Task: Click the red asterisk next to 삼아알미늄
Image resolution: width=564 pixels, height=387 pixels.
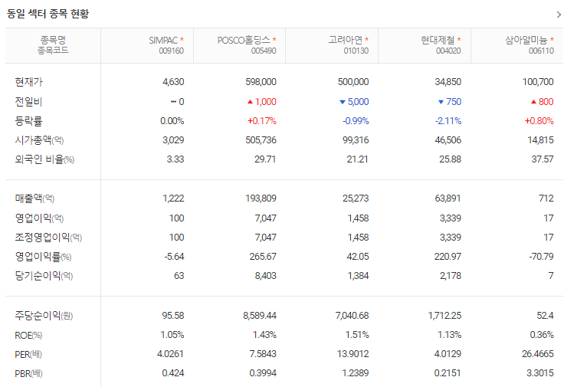Action: click(552, 39)
